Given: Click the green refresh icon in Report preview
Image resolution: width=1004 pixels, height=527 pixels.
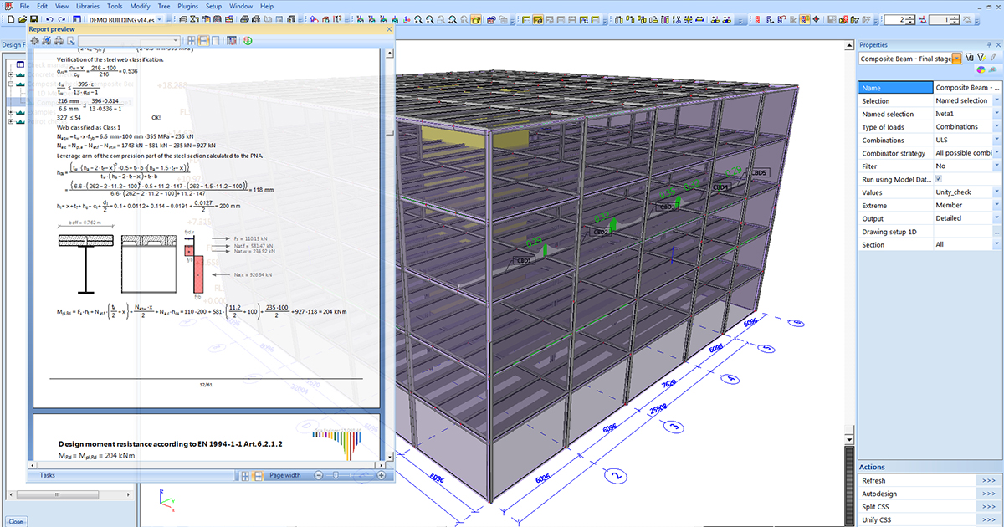Looking at the screenshot, I should 248,40.
